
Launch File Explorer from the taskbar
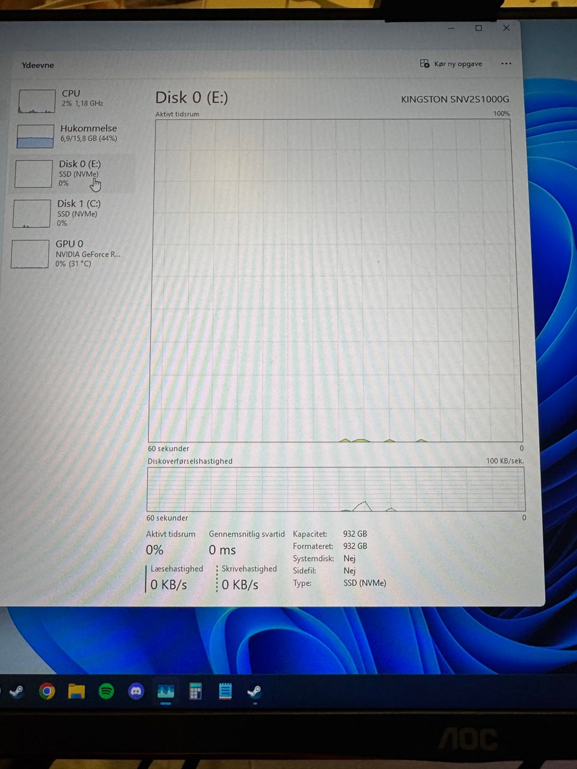click(76, 691)
